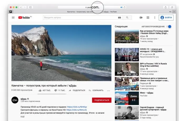Viewport: 179px width, 121px height.
Task: Click the red ПОДПИСАТЬСЯ subscribe button
Action: [x=102, y=100]
